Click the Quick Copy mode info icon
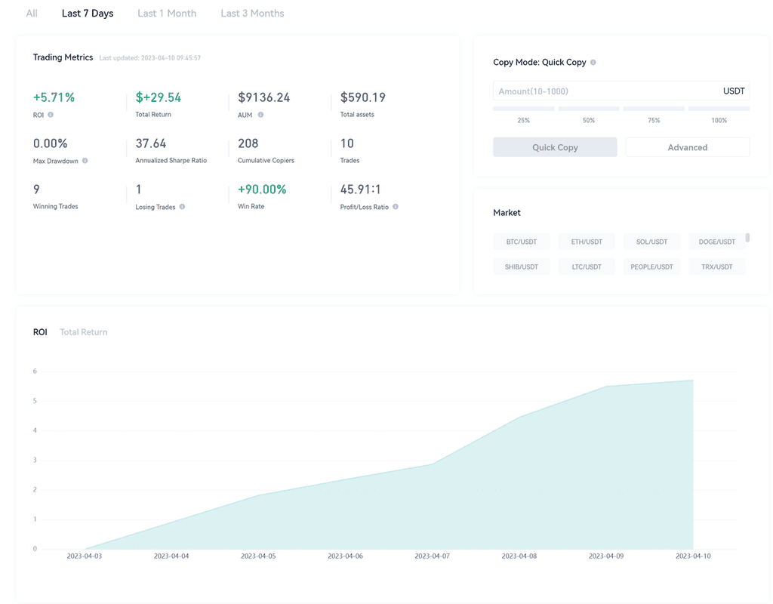This screenshot has width=773, height=604. pos(593,63)
